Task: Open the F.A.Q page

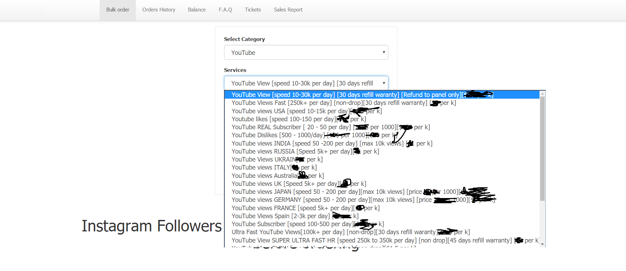Action: pos(225,10)
